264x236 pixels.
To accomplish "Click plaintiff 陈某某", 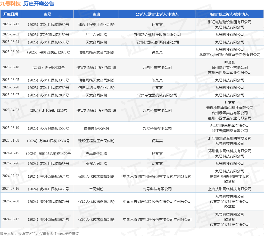I will pos(157,80).
